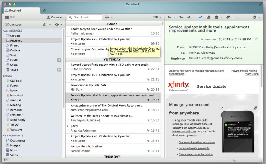Open Forward dropdown arrow
The image size is (266, 164).
pyautogui.click(x=194, y=17)
